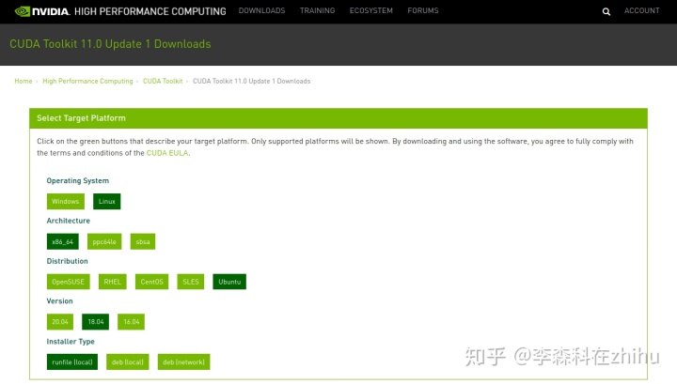Click the Architecture label
The image size is (677, 384).
69,221
